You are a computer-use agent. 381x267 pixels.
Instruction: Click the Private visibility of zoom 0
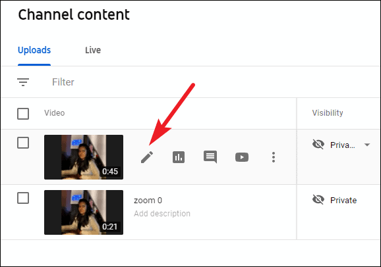pyautogui.click(x=343, y=201)
